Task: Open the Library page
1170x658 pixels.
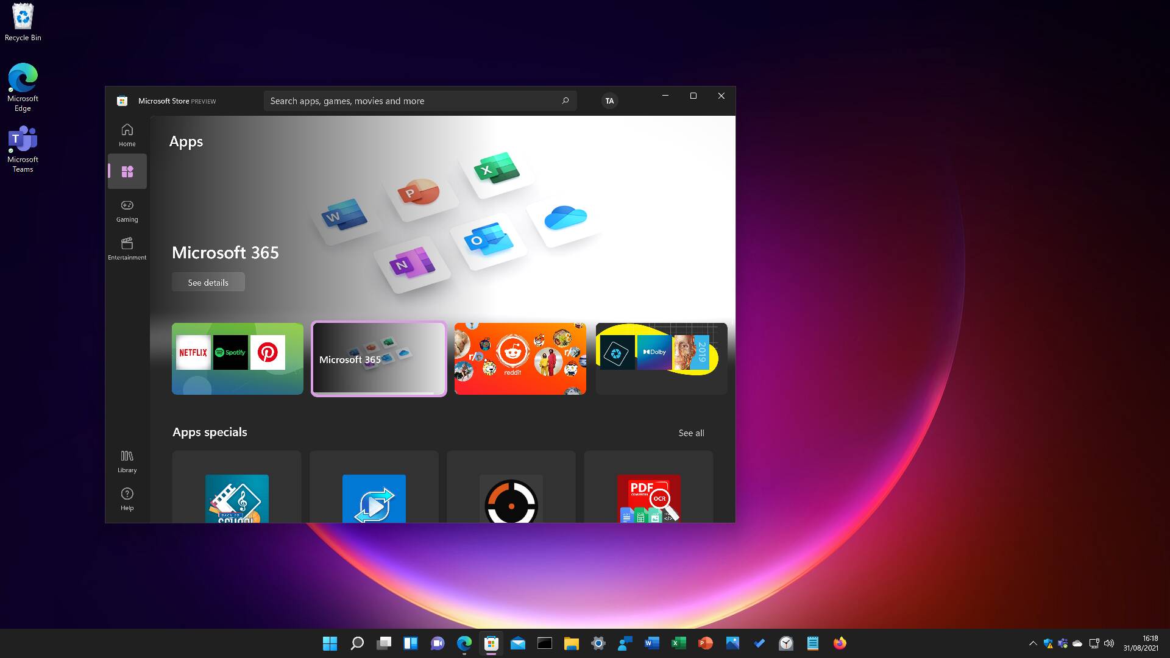Action: (127, 461)
